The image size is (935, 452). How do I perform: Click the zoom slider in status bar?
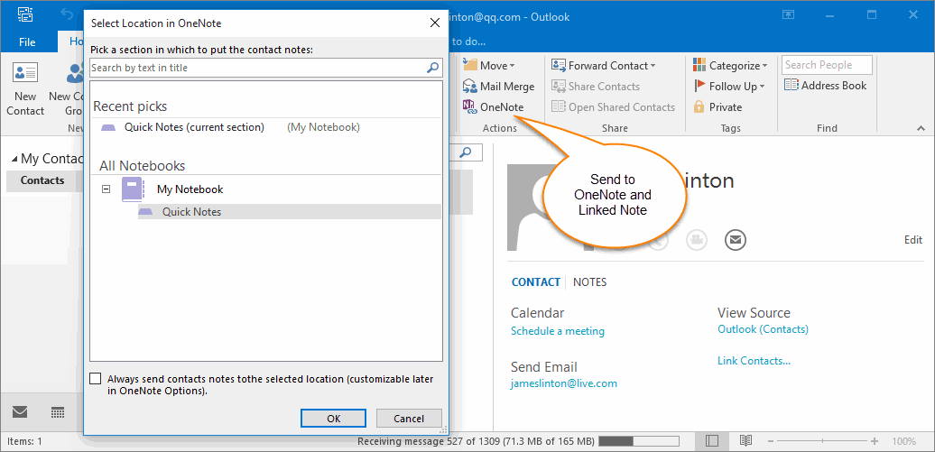tap(822, 441)
